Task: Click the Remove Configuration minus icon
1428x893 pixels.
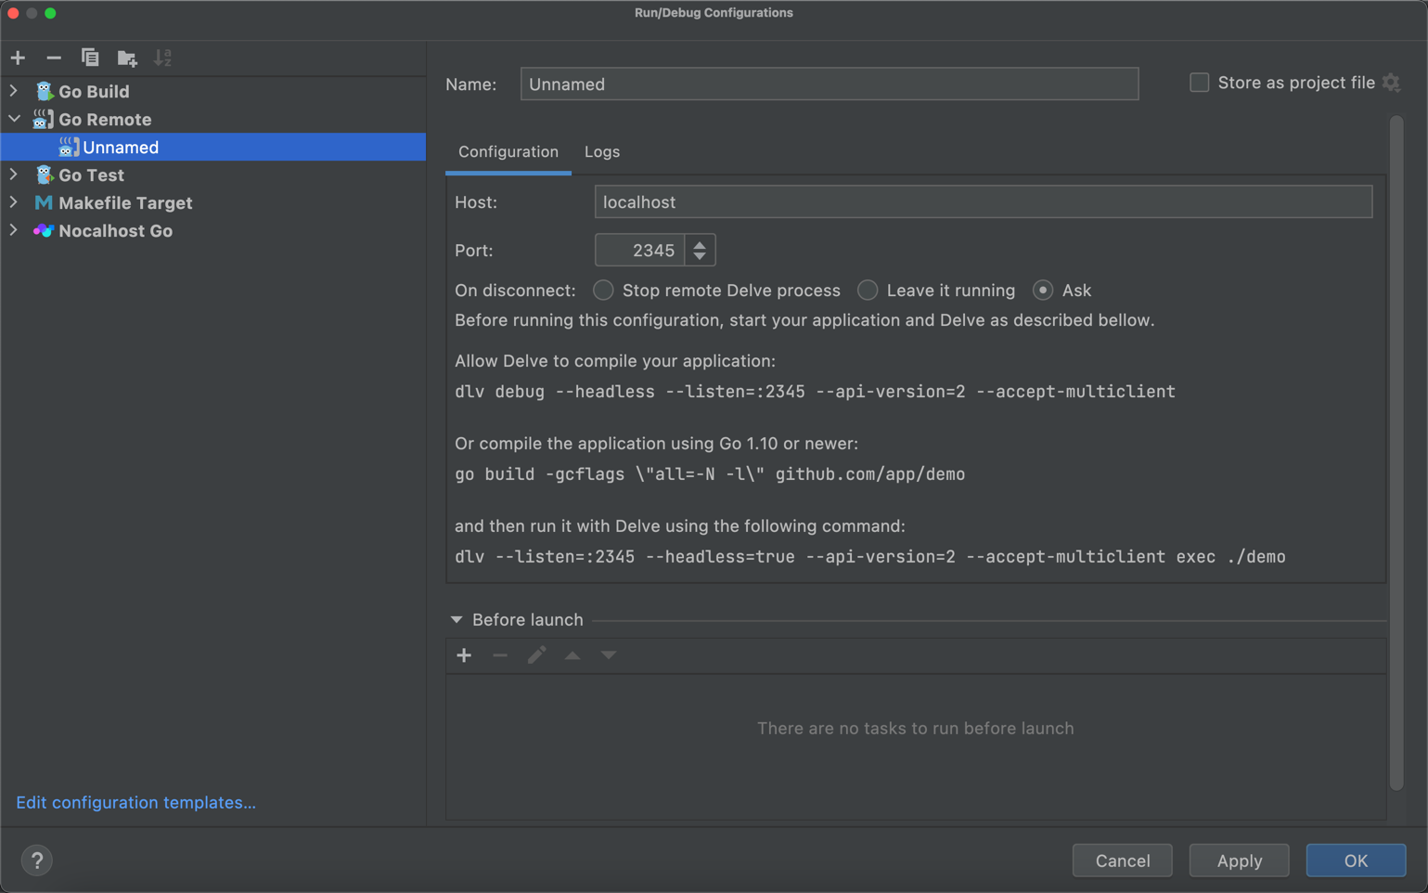Action: point(54,58)
